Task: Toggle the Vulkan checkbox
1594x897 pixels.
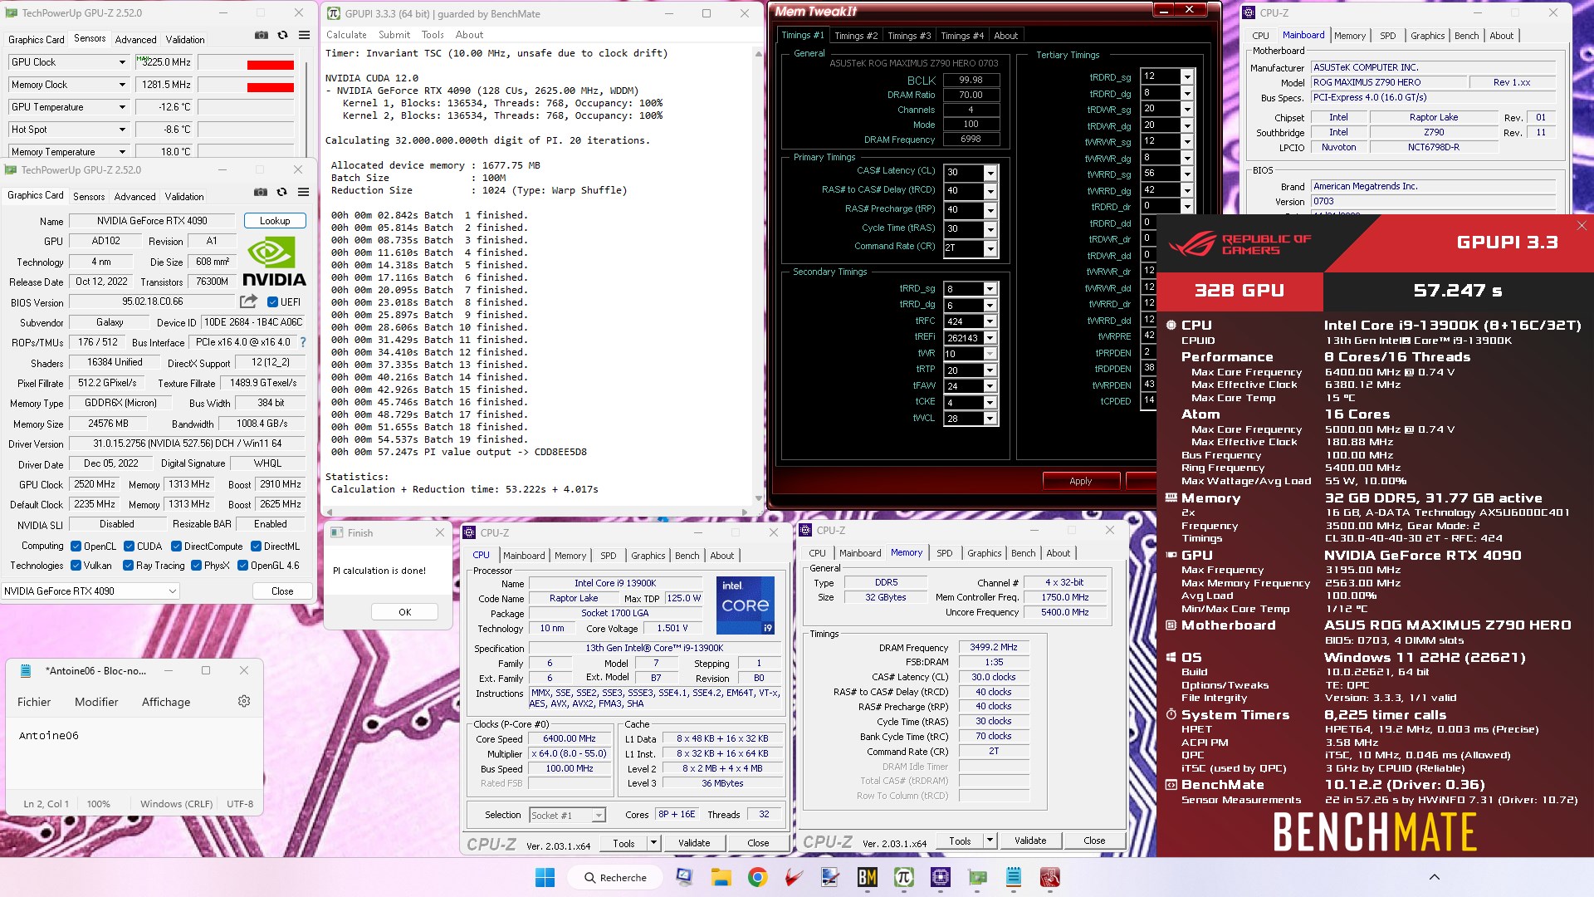Action: point(76,566)
